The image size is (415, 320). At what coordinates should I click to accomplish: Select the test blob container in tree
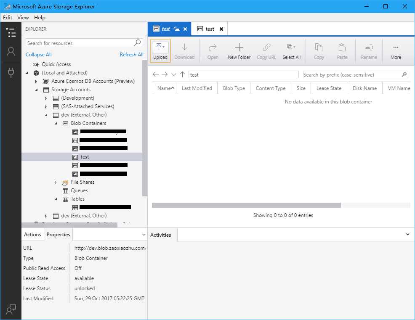coord(82,157)
